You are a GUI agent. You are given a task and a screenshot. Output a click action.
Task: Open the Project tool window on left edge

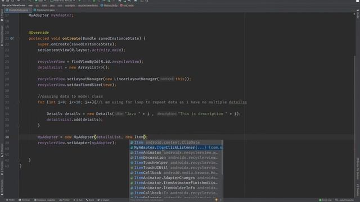click(x=2, y=15)
